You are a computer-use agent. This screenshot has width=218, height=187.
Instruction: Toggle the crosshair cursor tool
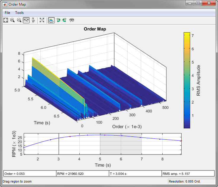coord(42,20)
